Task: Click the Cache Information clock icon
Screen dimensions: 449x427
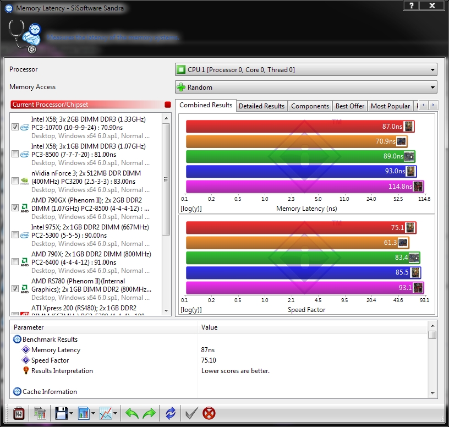Action: coord(17,391)
